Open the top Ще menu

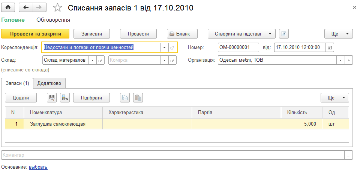pos(338,34)
